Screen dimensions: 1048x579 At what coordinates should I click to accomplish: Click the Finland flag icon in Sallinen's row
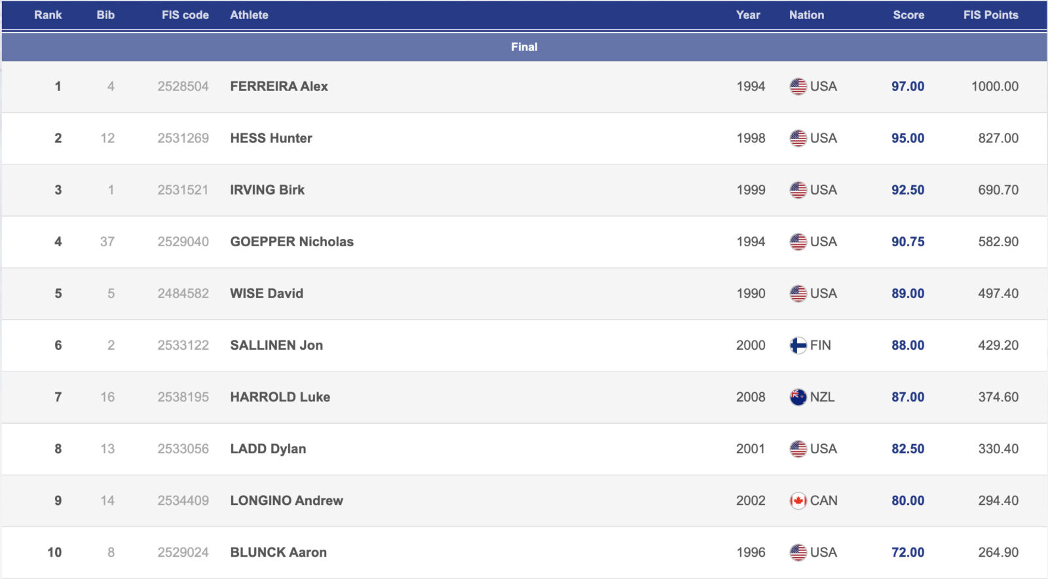tap(798, 345)
